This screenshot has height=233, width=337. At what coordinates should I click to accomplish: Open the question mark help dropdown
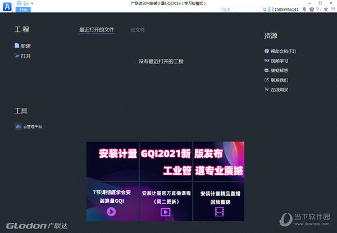click(x=318, y=9)
